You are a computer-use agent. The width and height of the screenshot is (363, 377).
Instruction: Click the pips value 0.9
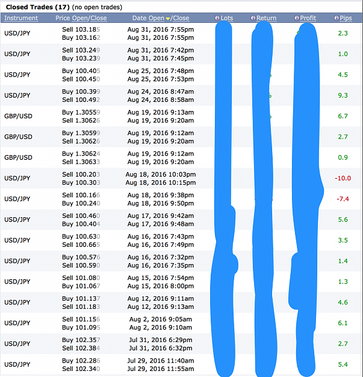point(343,157)
